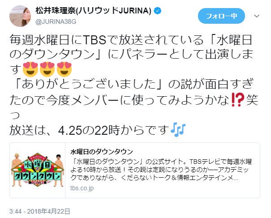Image resolution: width=271 pixels, height=218 pixels.
Task: Open the 水曜日のダウンタウン logo thumbnail
Action: coord(38,170)
